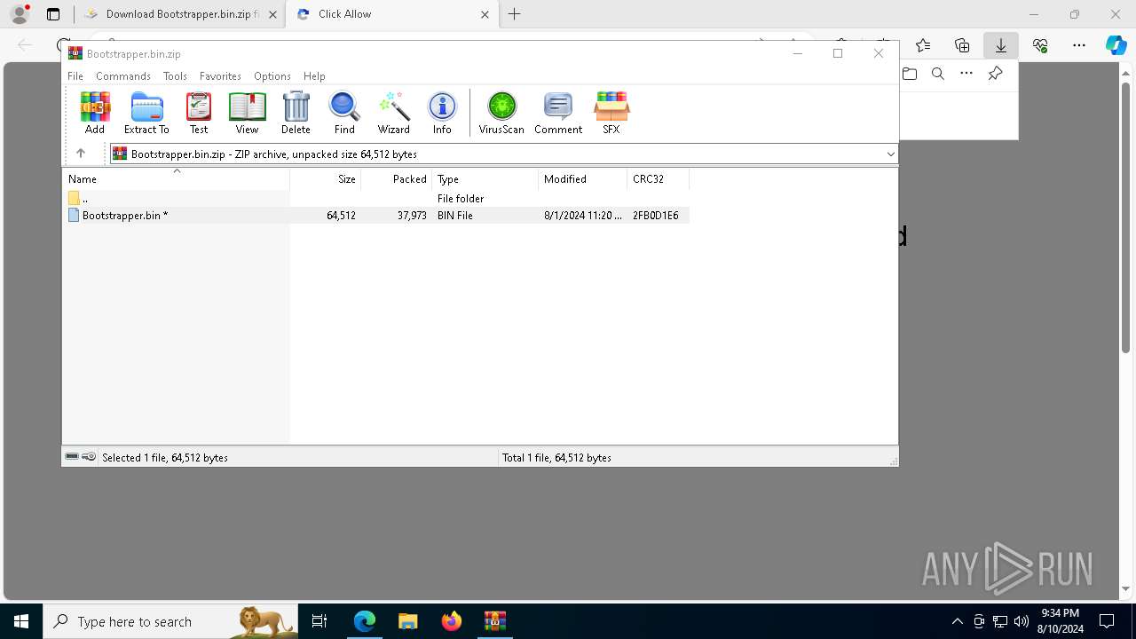Viewport: 1136px width, 639px height.
Task: Click the Extract To toolbar icon
Action: tap(146, 113)
